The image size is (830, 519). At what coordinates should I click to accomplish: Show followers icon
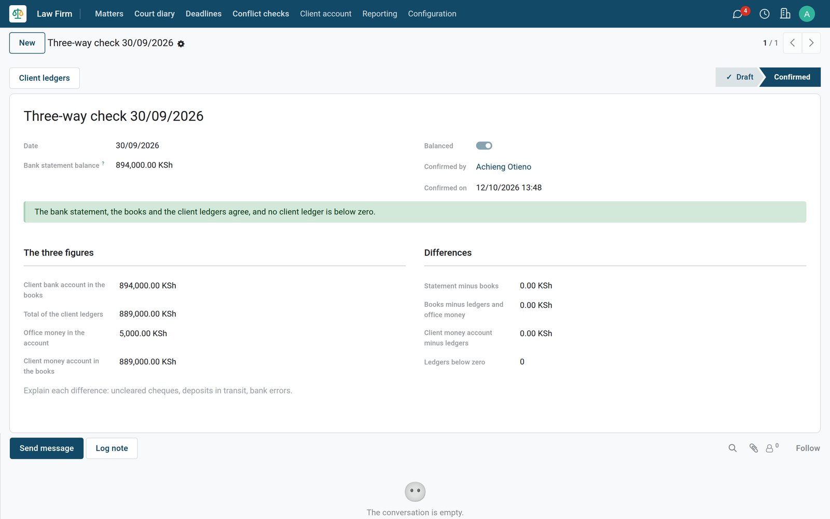(x=772, y=448)
